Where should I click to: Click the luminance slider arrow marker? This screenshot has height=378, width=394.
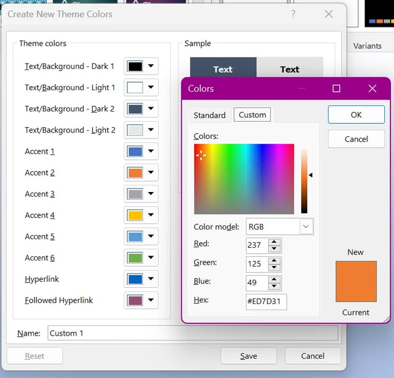(x=310, y=175)
